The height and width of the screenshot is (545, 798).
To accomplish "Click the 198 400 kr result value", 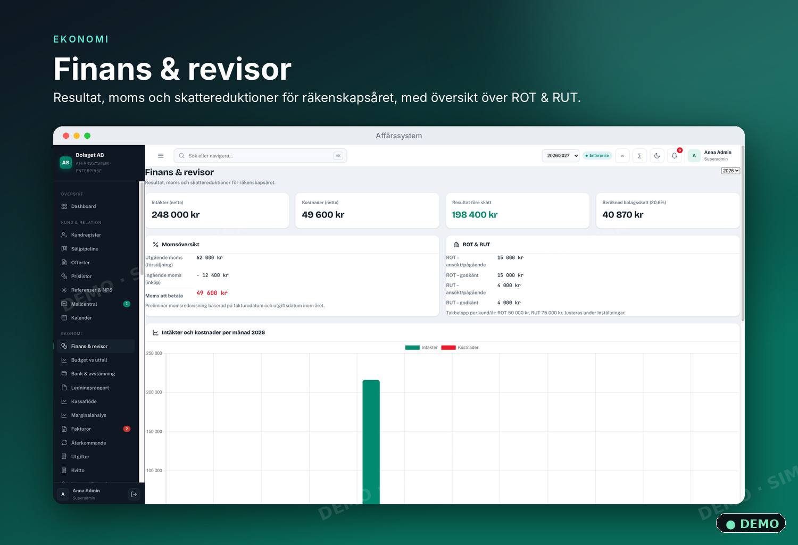I will (475, 215).
